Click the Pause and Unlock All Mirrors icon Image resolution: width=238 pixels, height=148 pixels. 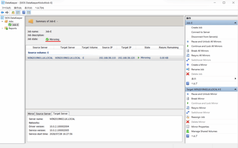188,41
